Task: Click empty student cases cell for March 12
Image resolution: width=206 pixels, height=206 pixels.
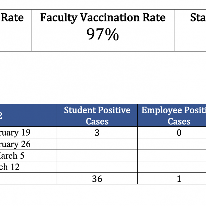Action: coord(97,167)
